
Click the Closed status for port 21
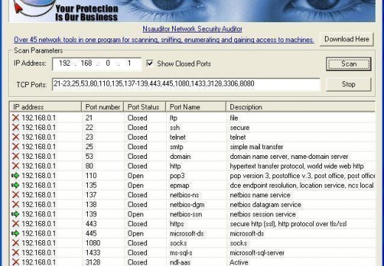tap(137, 117)
